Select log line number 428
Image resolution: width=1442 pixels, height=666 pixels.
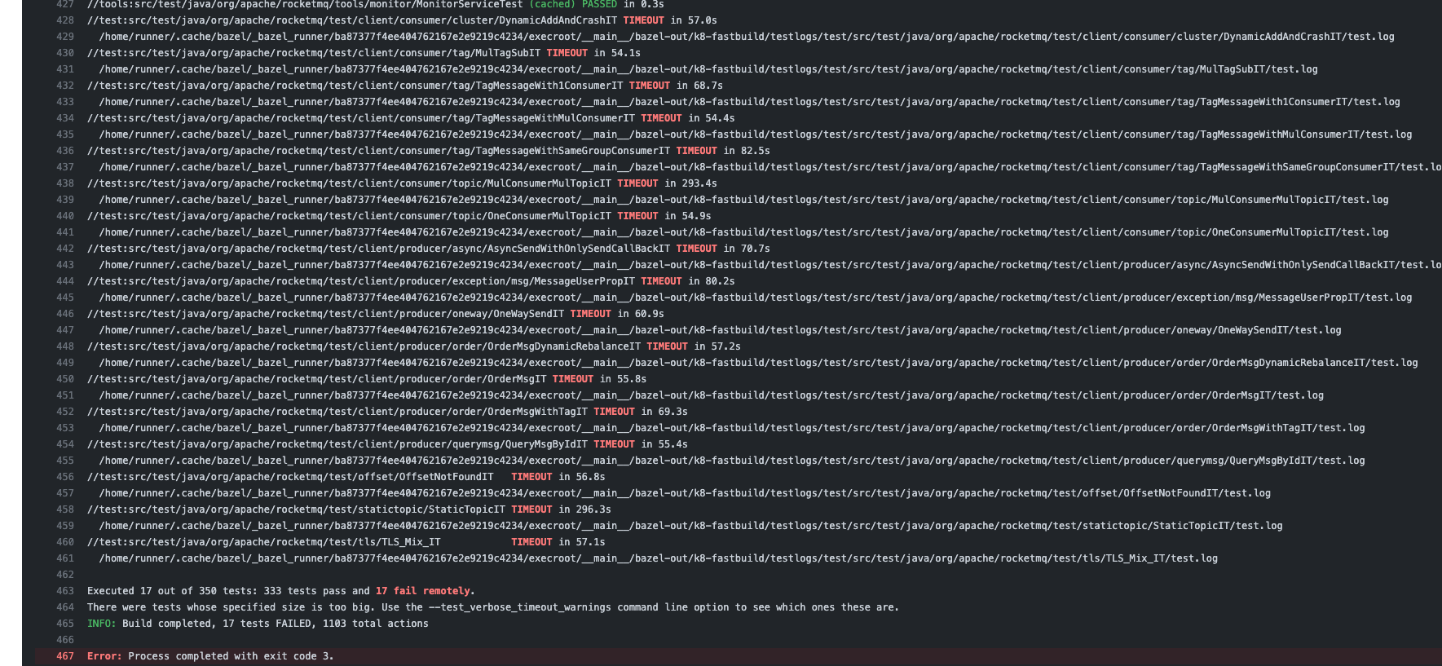tap(64, 20)
